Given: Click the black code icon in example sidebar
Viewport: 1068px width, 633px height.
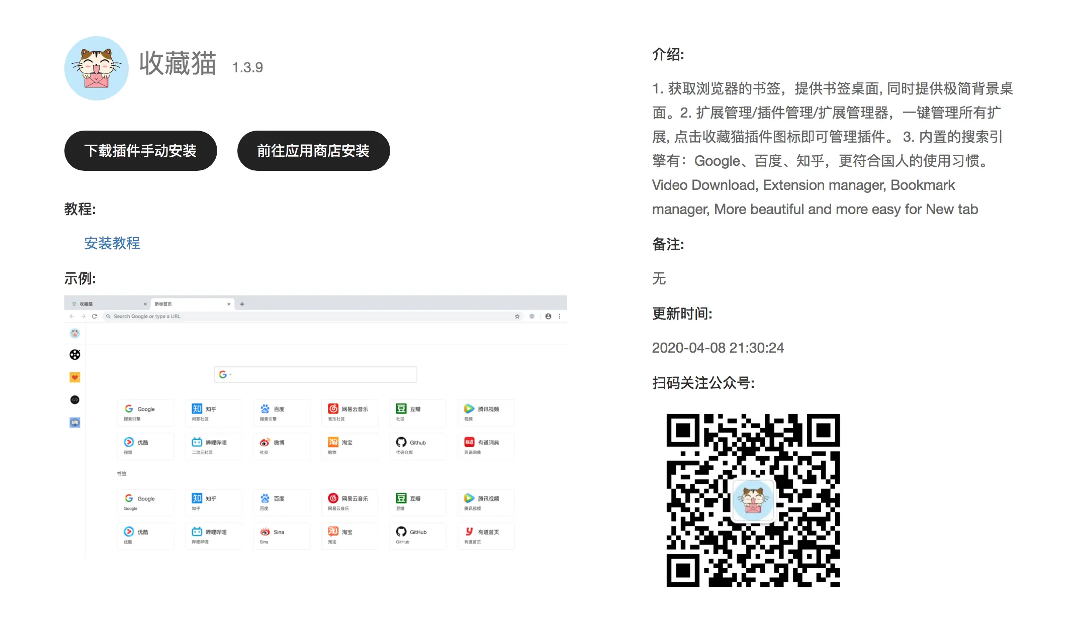Looking at the screenshot, I should (x=75, y=400).
